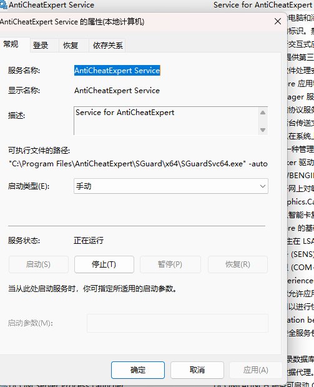The image size is (314, 387).
Task: Select the 常规 tab
Action: [x=11, y=44]
